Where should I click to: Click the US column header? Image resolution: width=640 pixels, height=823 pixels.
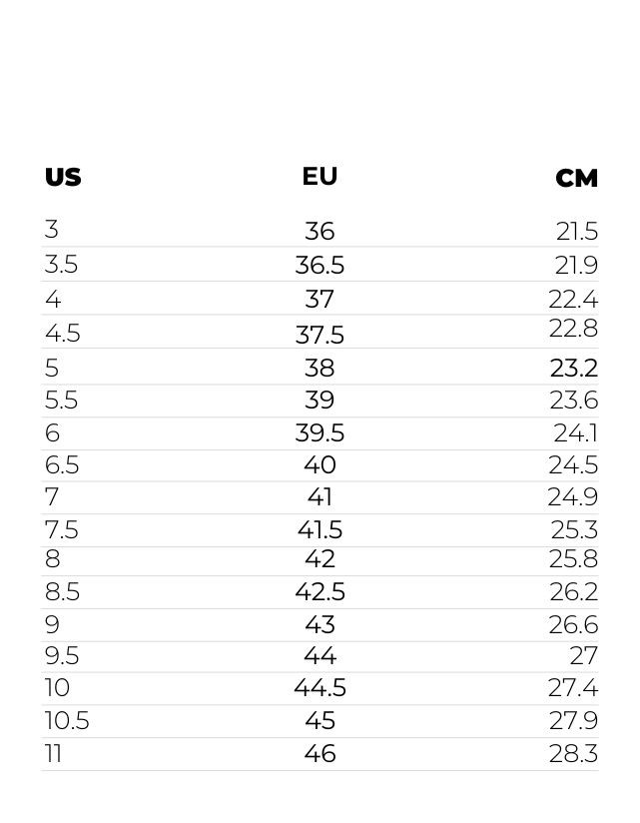(63, 177)
